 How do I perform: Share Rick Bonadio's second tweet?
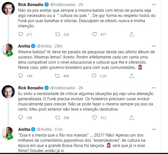pyautogui.click(x=131, y=118)
